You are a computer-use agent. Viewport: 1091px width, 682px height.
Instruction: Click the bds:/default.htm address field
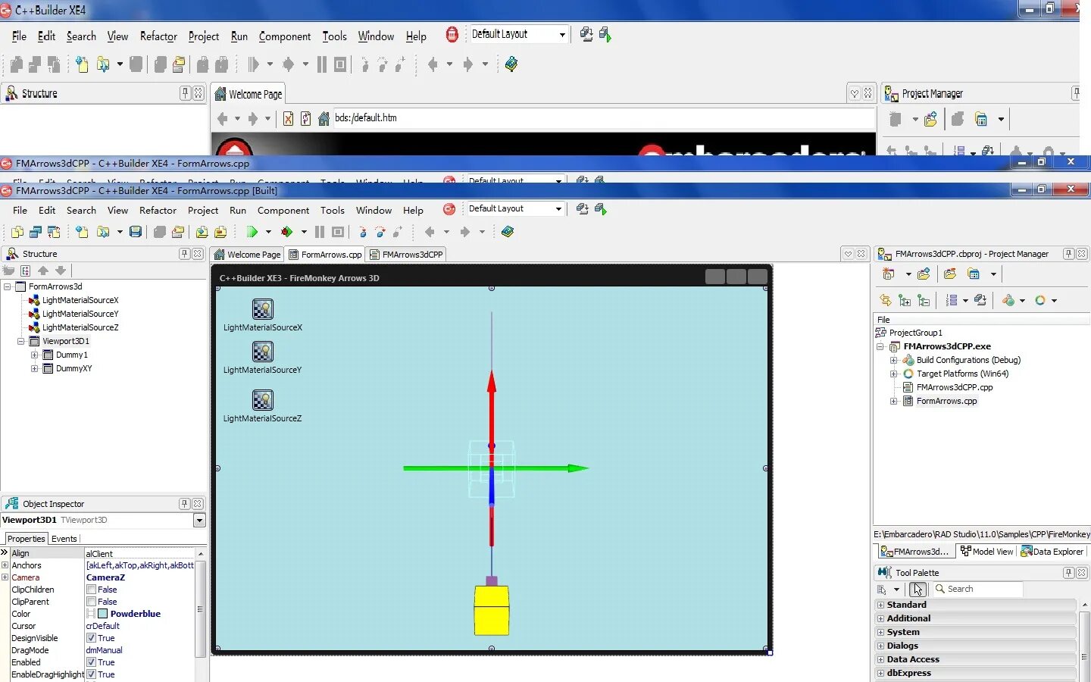pyautogui.click(x=603, y=118)
